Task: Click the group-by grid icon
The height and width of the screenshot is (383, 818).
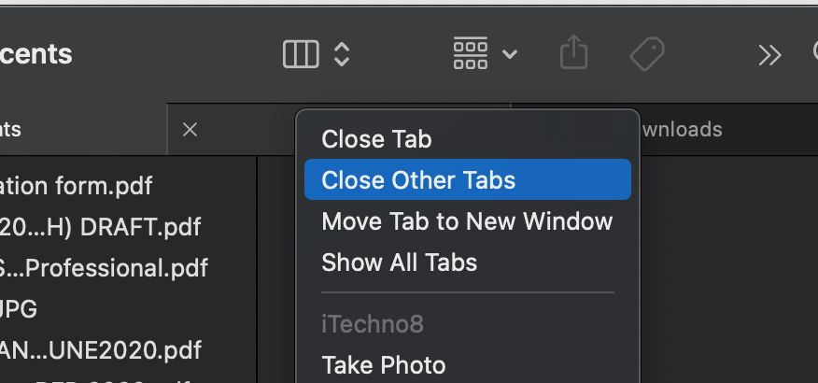Action: click(x=471, y=54)
